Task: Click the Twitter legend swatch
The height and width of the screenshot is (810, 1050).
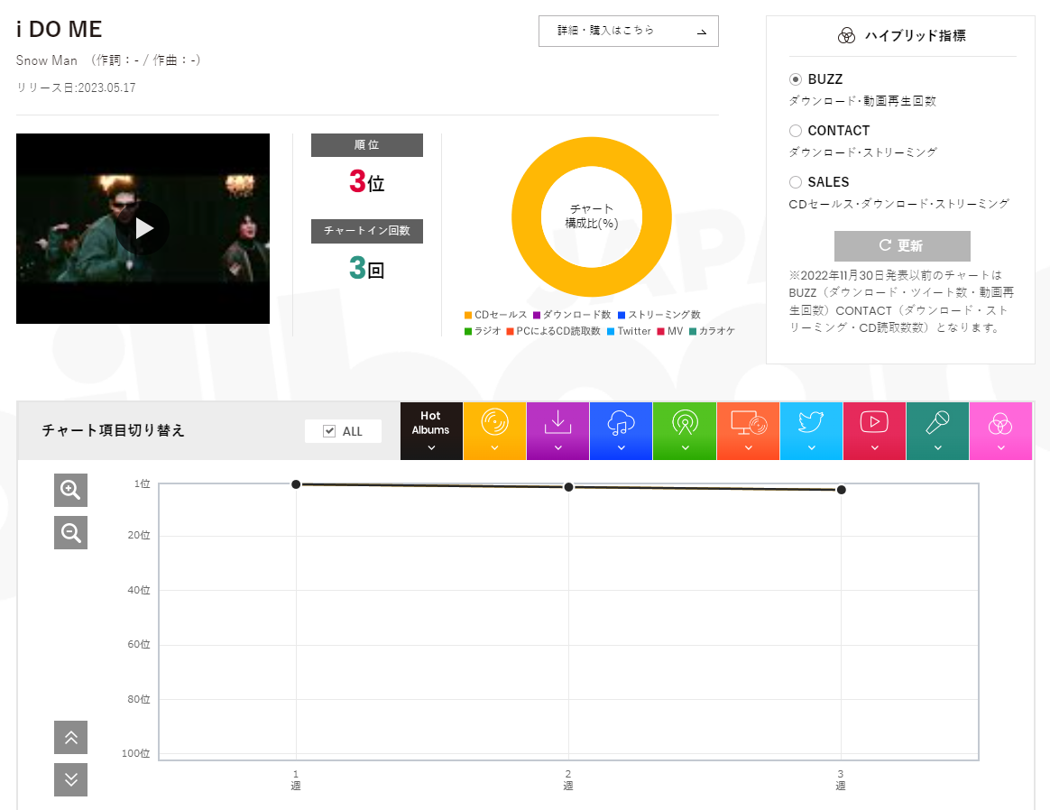Action: (611, 331)
